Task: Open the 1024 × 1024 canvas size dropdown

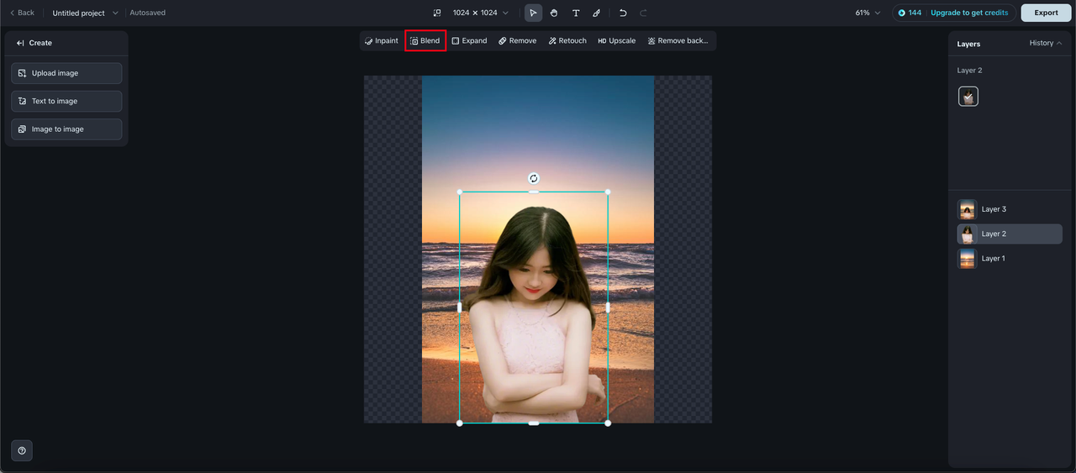Action: (481, 13)
